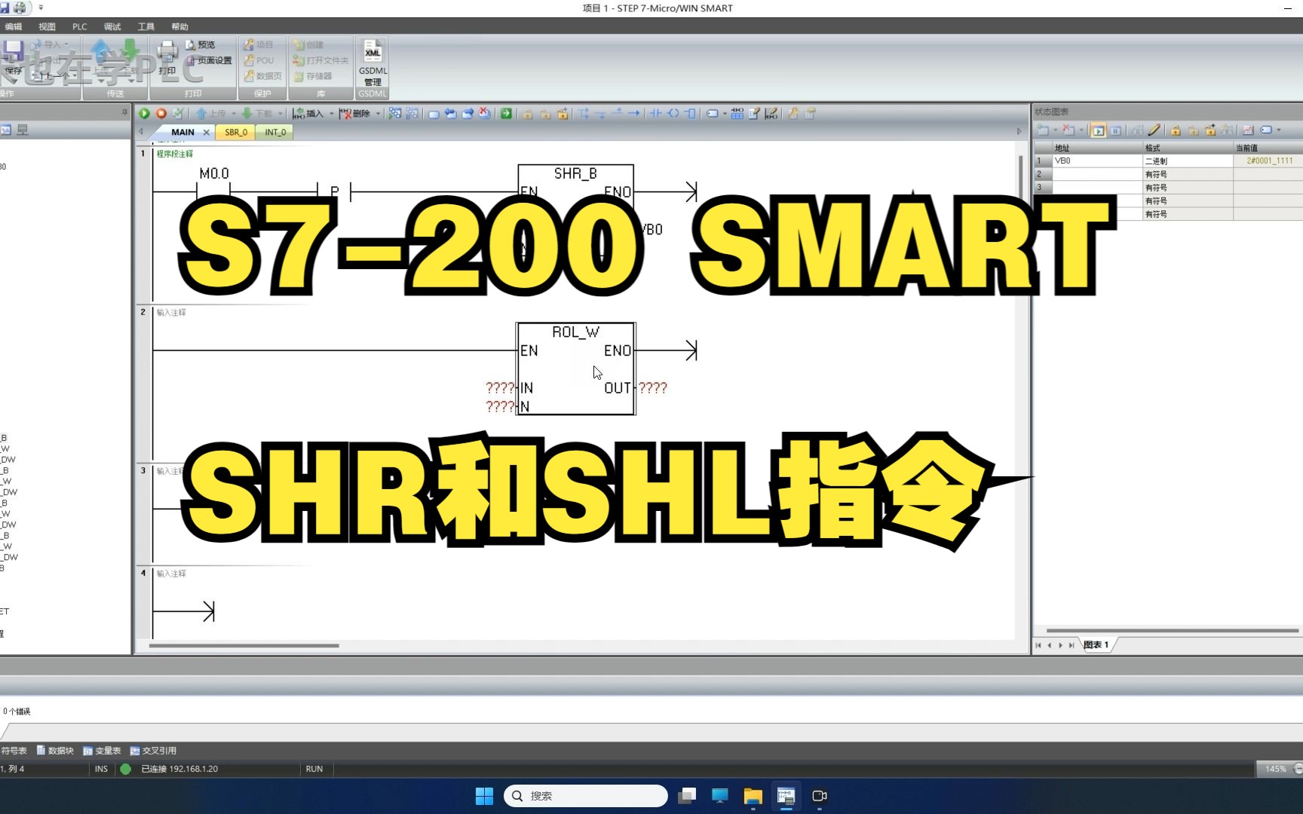Viewport: 1303px width, 814px height.
Task: Open the 视图 menu
Action: (x=48, y=26)
